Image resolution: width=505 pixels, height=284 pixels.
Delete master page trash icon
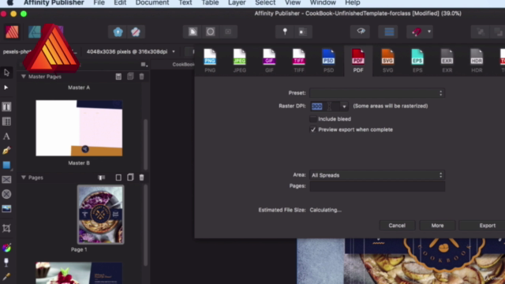pos(142,77)
